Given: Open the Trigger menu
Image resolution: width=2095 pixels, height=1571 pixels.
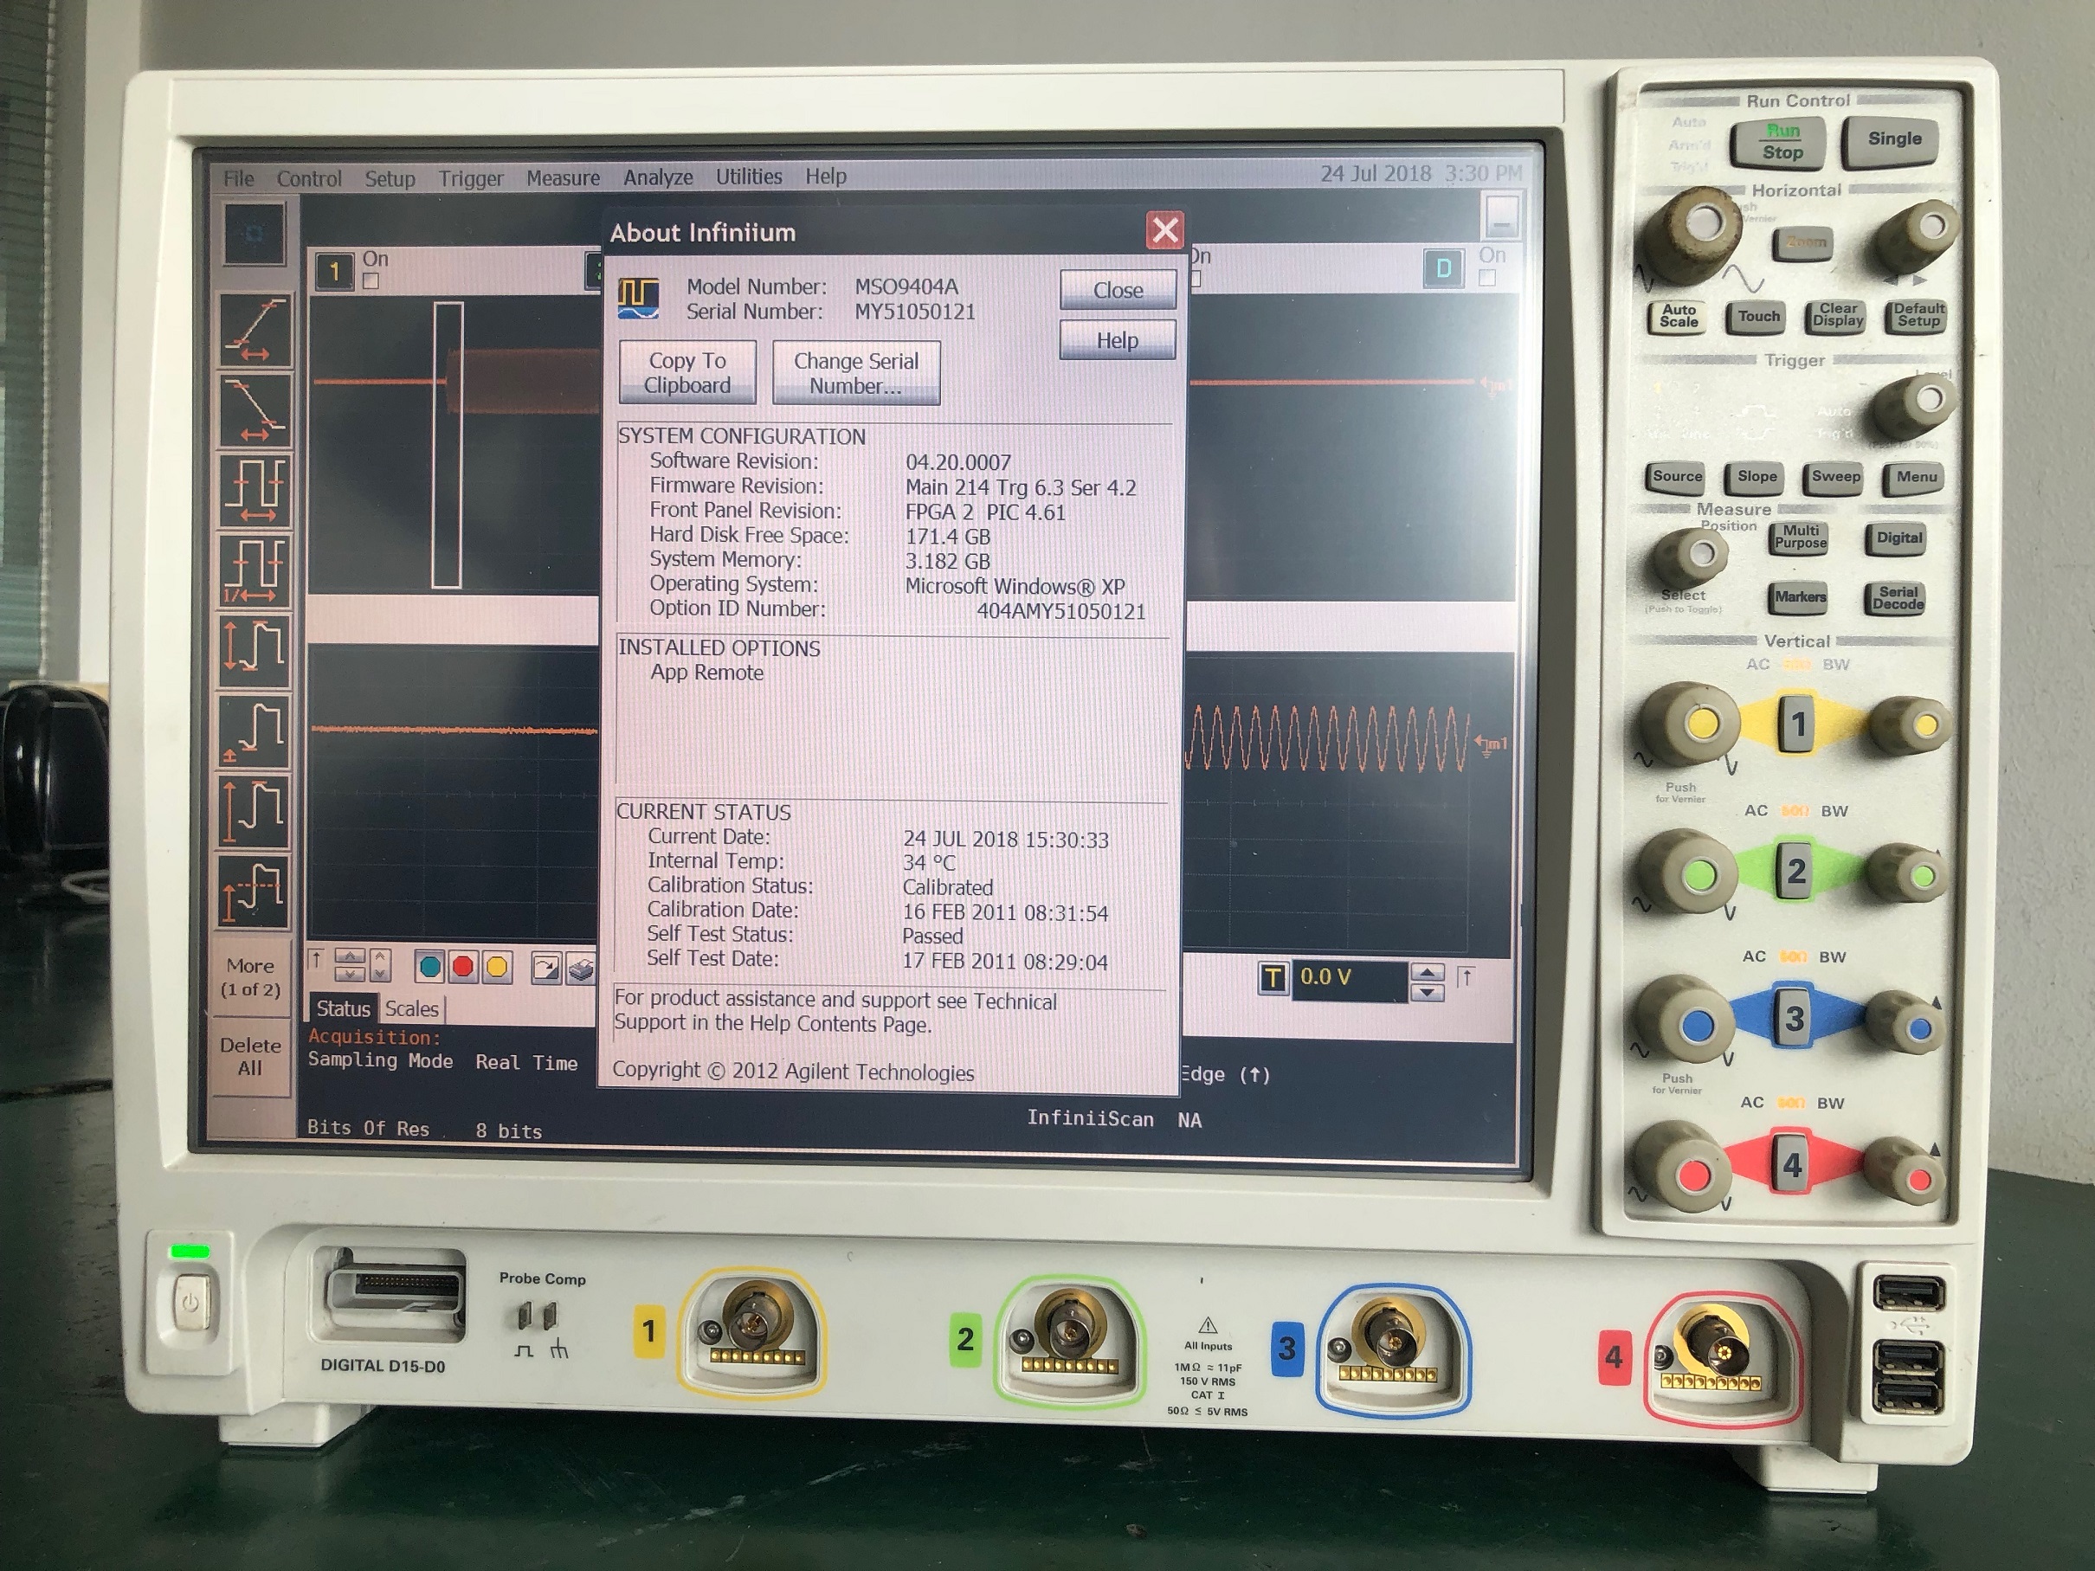Looking at the screenshot, I should (471, 178).
